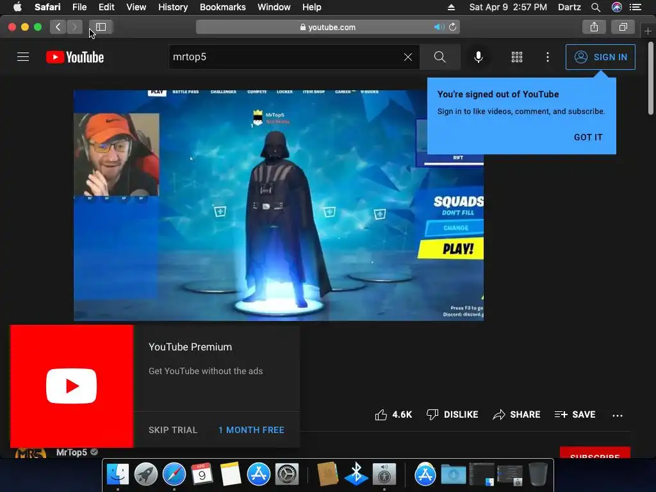The height and width of the screenshot is (492, 656).
Task: Open Notes from the Dock
Action: (x=231, y=475)
